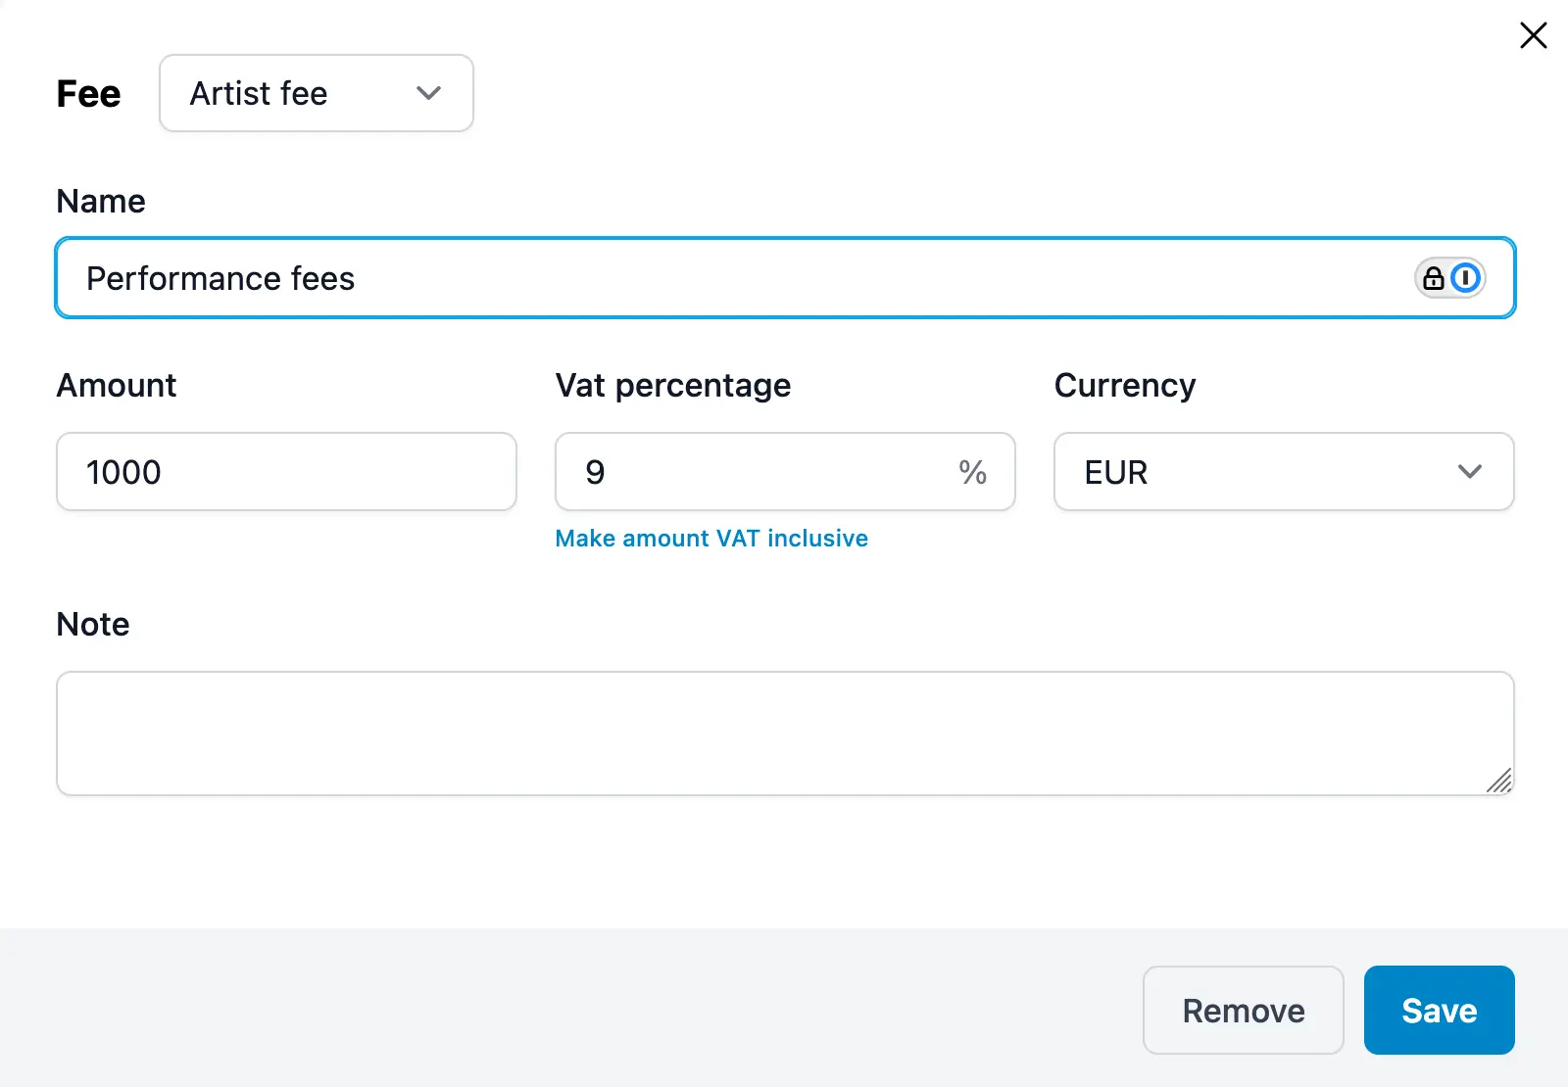Click the chevron on the EUR selector
The height and width of the screenshot is (1087, 1568).
(1469, 472)
